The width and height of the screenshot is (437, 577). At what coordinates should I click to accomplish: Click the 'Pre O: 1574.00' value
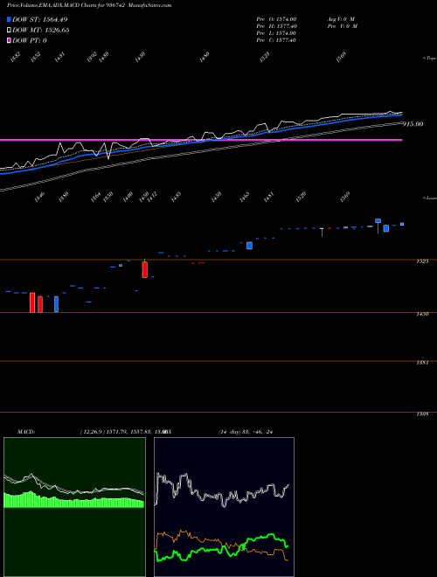[x=276, y=19]
